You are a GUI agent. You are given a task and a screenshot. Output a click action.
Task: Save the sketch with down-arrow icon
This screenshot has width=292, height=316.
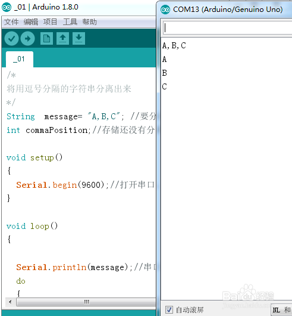tap(79, 38)
